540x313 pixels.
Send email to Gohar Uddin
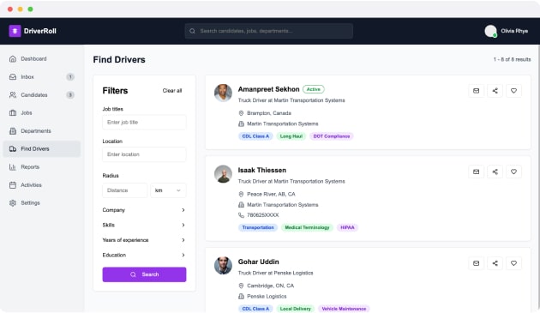[476, 263]
